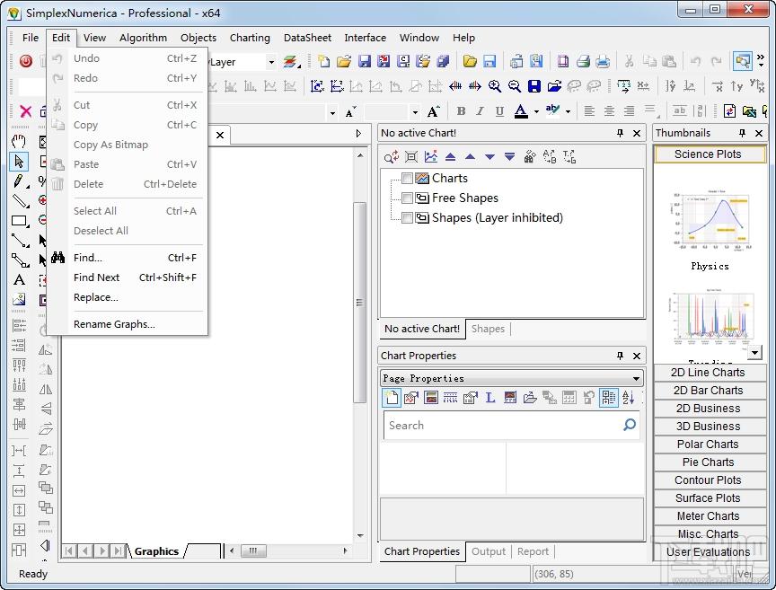Pin the No active Chart panel
This screenshot has height=590, width=776.
click(620, 133)
